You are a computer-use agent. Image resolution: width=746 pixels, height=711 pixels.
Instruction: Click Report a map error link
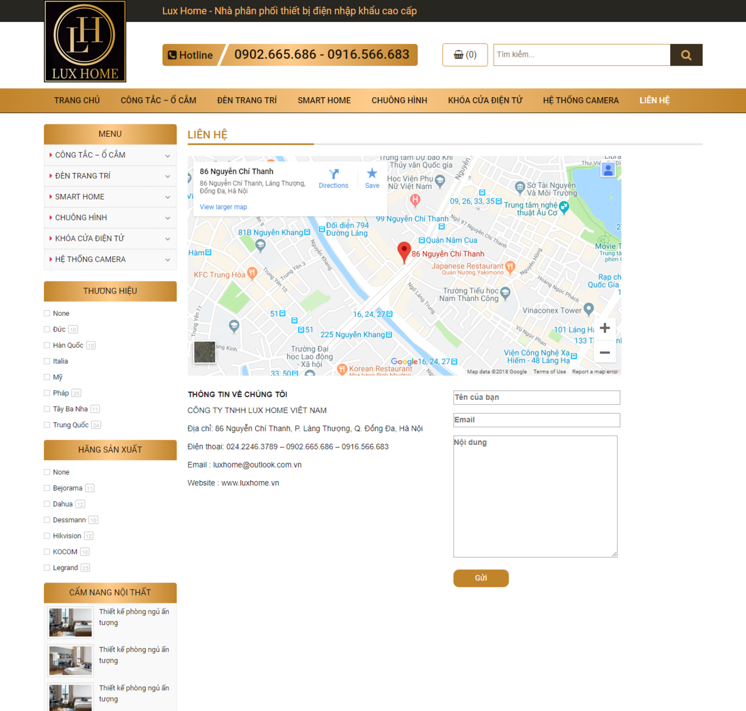pos(595,372)
